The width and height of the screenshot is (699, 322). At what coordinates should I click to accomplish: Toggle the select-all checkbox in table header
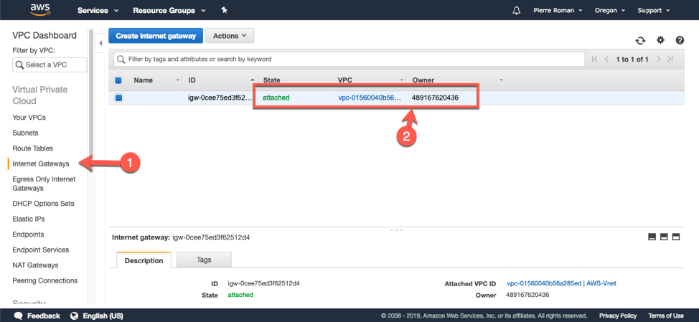[118, 80]
